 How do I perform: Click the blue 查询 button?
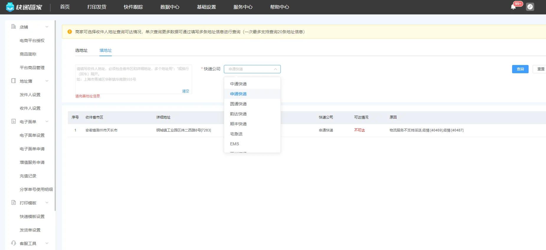pyautogui.click(x=520, y=69)
